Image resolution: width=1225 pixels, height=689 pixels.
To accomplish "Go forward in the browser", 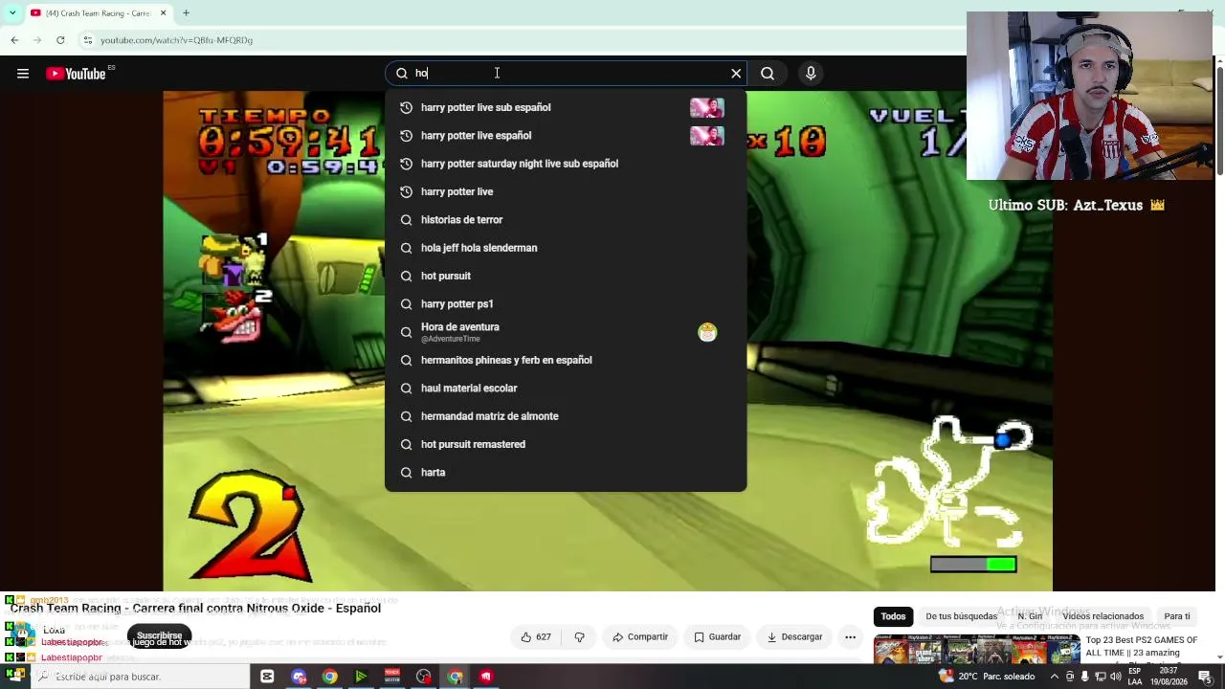I will pyautogui.click(x=37, y=40).
